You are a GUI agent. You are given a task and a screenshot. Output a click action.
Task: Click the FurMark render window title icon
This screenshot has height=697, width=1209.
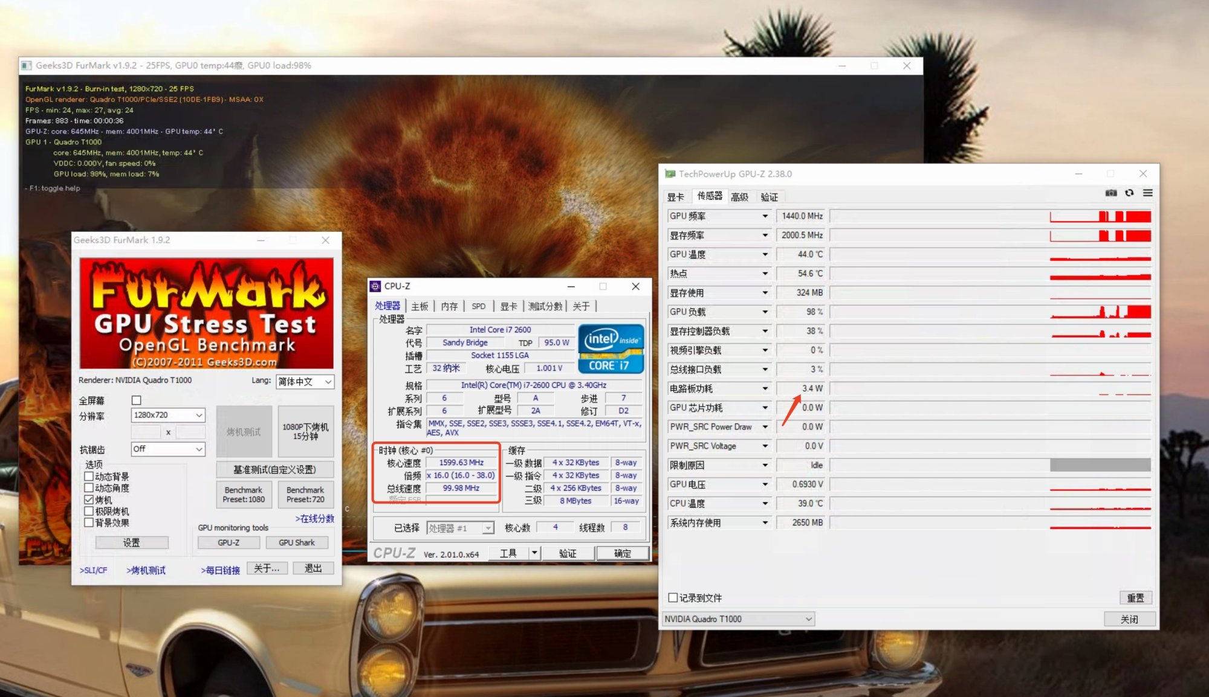click(27, 65)
